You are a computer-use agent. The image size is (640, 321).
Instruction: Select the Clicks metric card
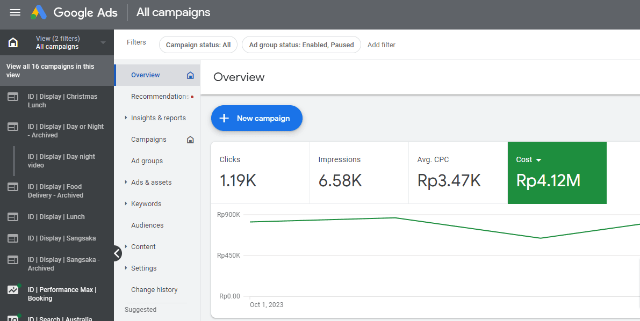pyautogui.click(x=260, y=173)
